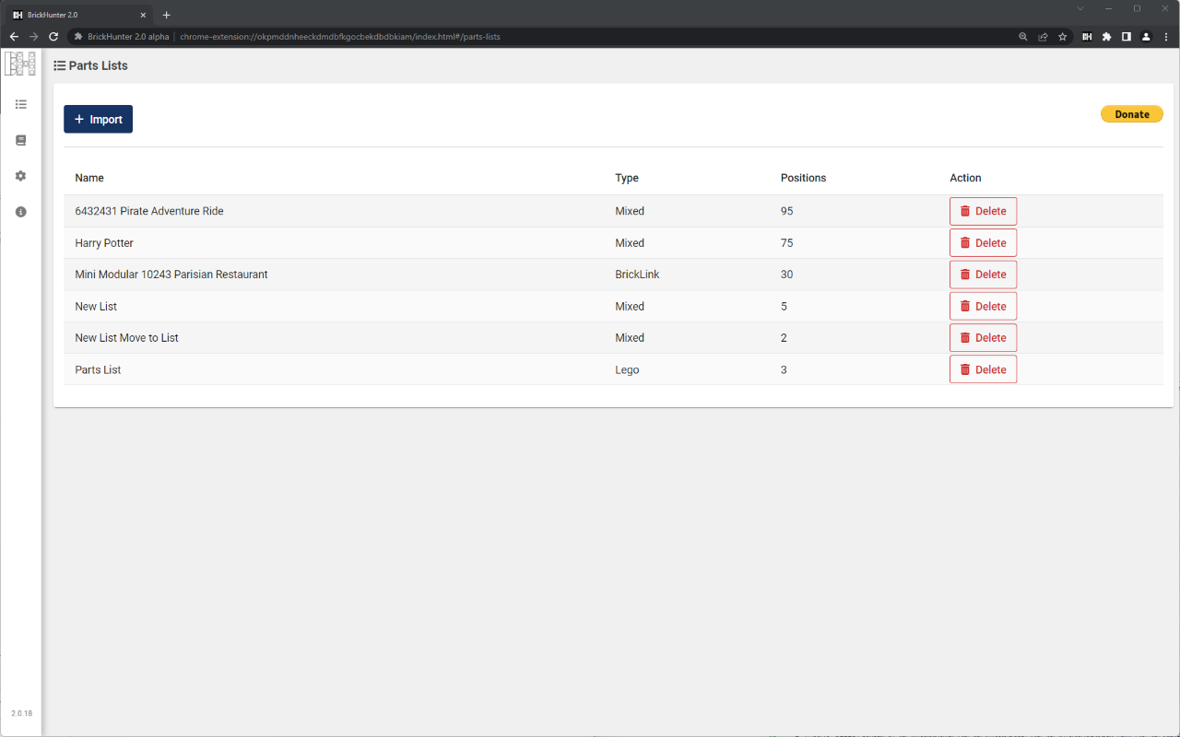Delete the New List Move to List entry
Screen dimensions: 1180x737
click(983, 338)
